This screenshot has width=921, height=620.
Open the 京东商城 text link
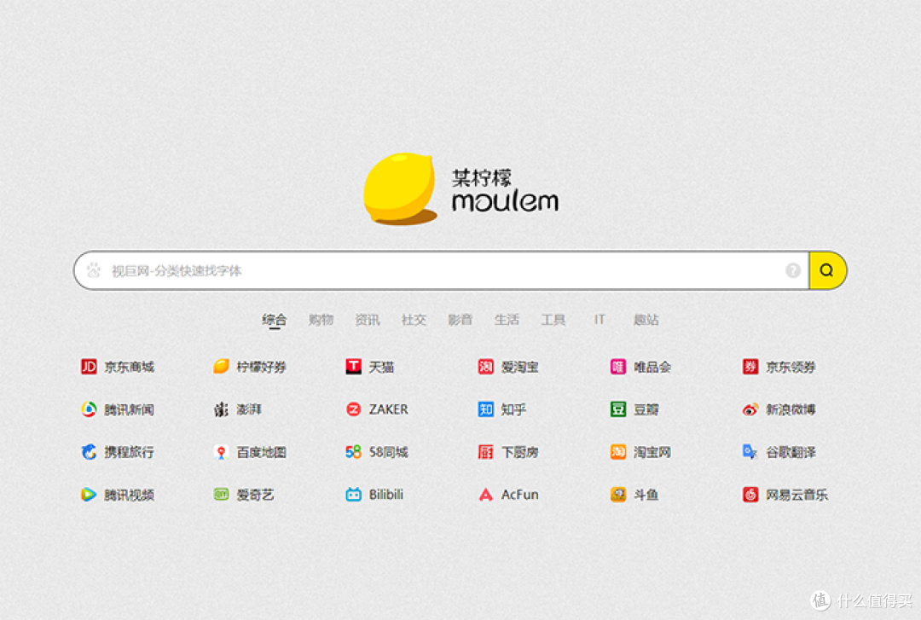pyautogui.click(x=130, y=367)
